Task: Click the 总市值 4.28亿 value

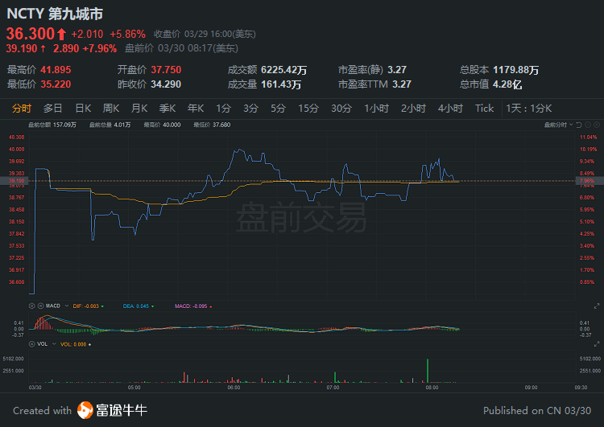Action: point(507,84)
